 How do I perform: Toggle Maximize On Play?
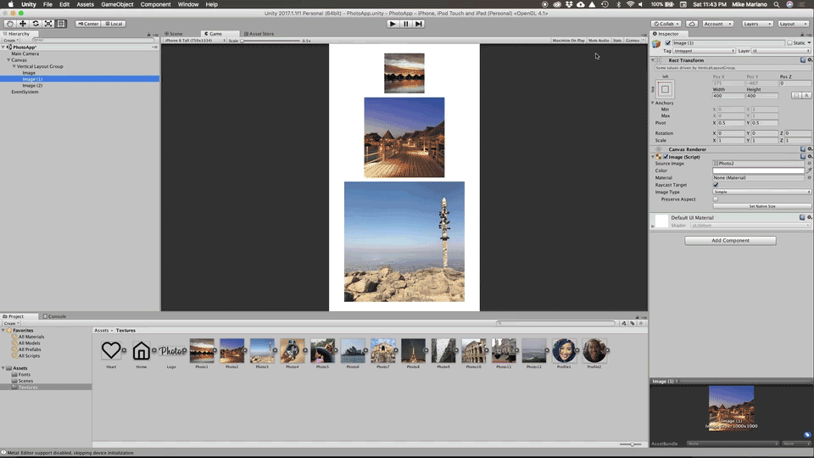pyautogui.click(x=568, y=41)
